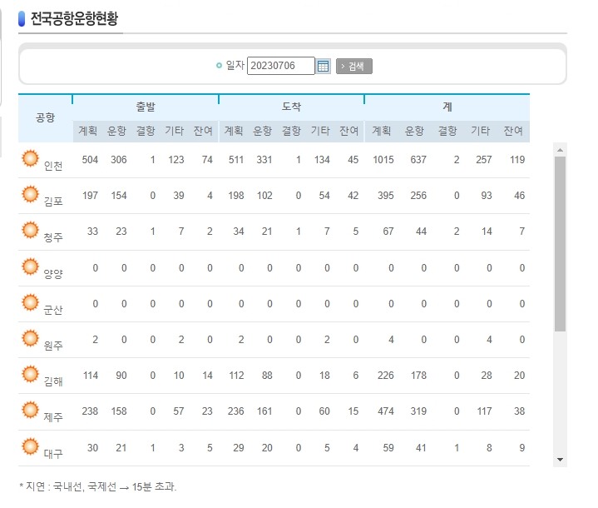Select the 김해 airport name

coord(53,381)
